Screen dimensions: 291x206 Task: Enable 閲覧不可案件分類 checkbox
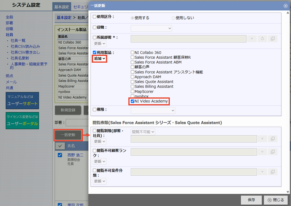(94, 170)
